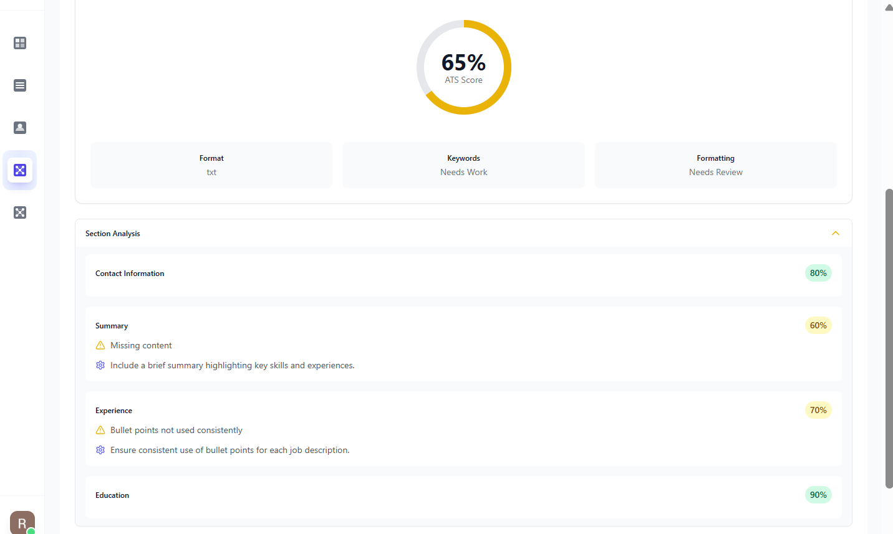Screen dimensions: 893x534
Task: Click the warning icon beside bullet points issue
Action: (100, 429)
